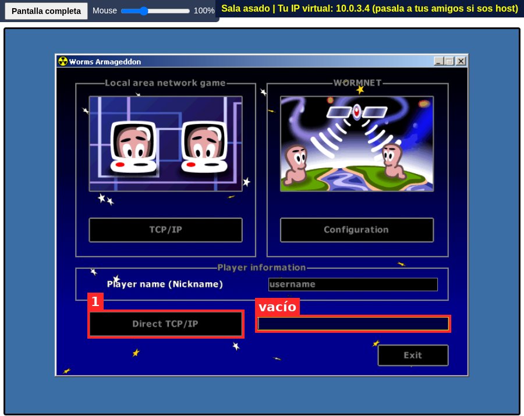Screen dimensions: 524x416
Task: Focus the Player name username field
Action: tap(353, 284)
